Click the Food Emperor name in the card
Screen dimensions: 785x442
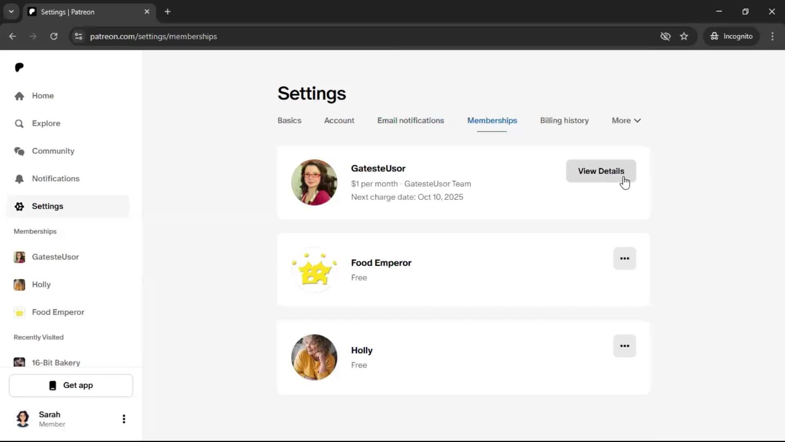tap(381, 263)
